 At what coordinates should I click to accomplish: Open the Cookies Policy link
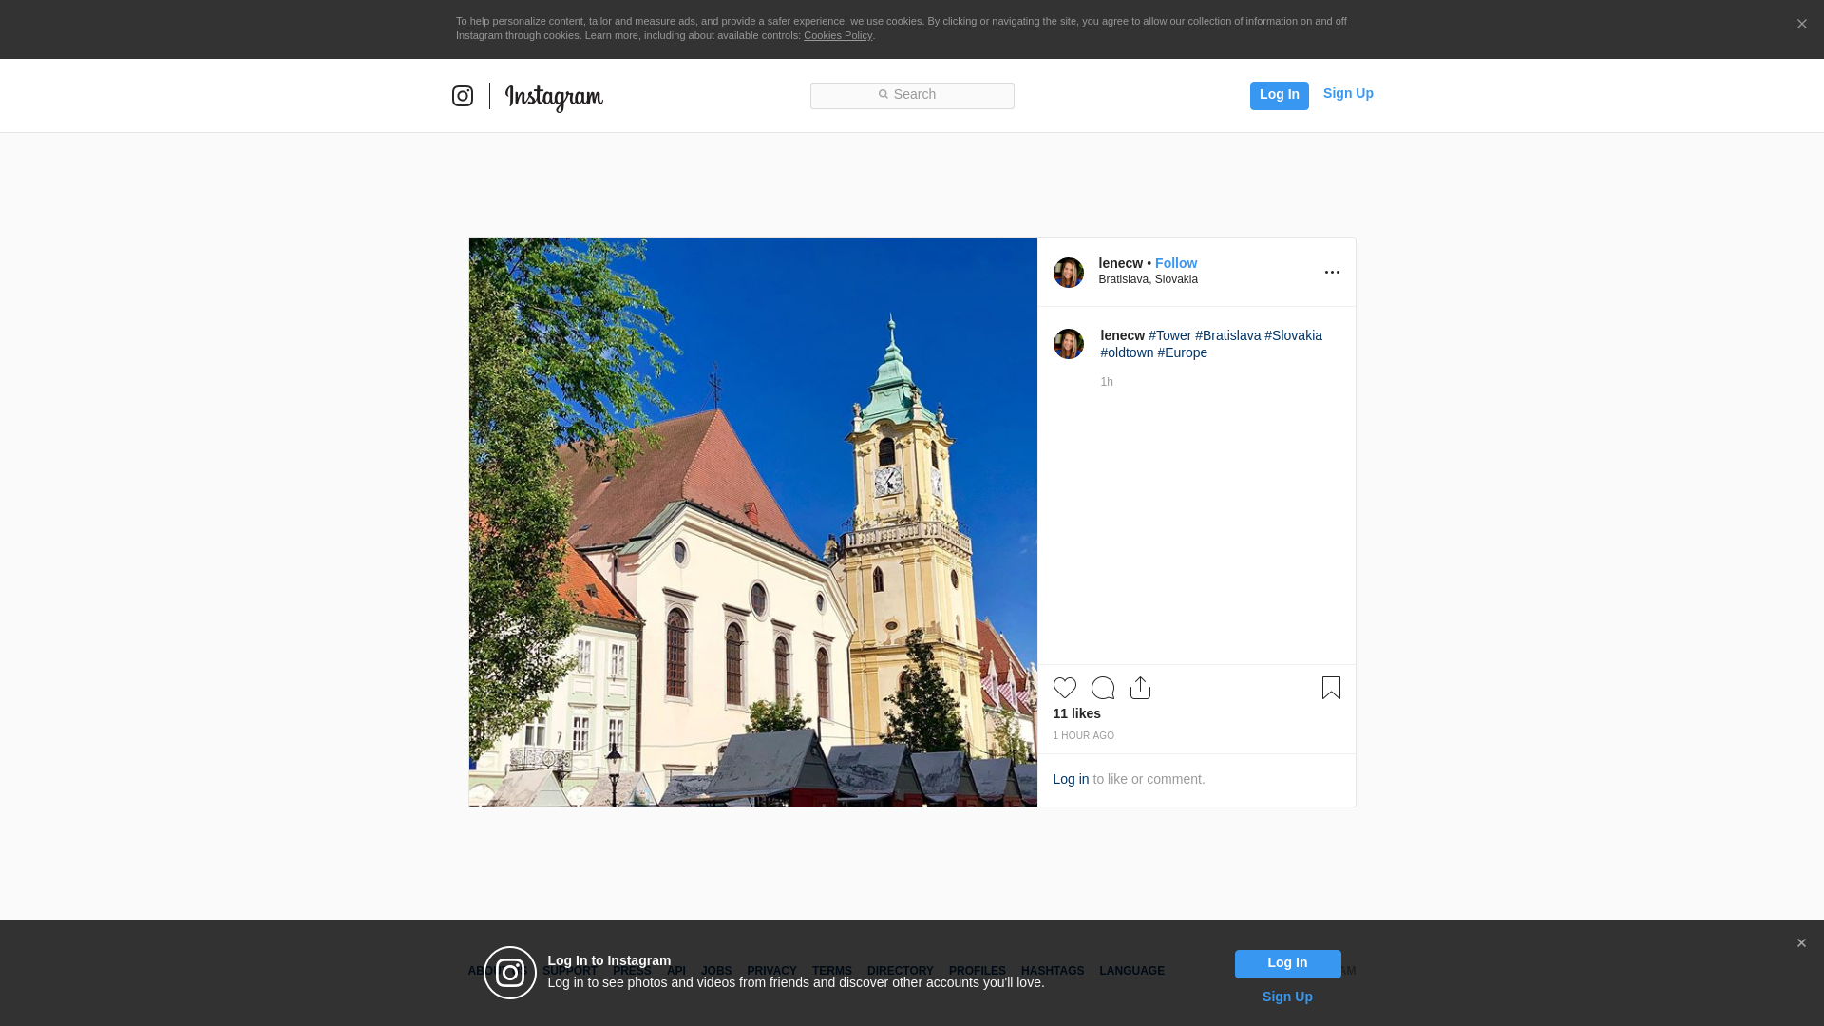pos(837,35)
